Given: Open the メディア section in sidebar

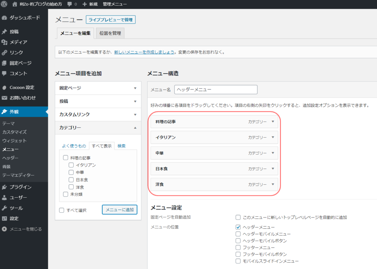Looking at the screenshot, I should point(18,42).
